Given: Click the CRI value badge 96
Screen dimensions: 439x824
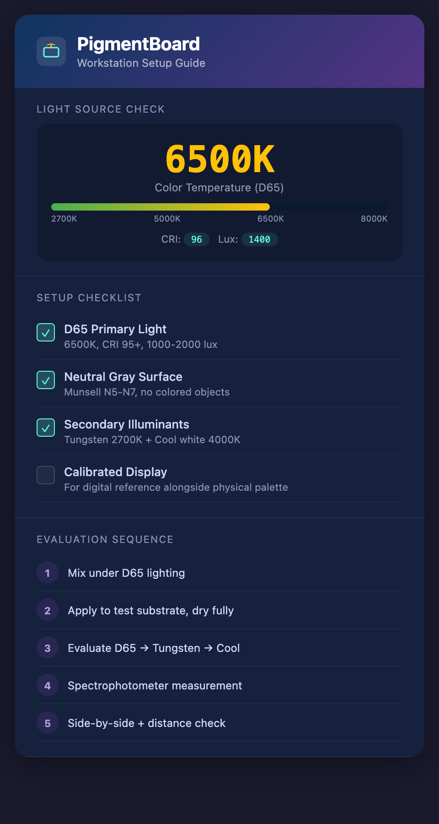Looking at the screenshot, I should coord(197,239).
